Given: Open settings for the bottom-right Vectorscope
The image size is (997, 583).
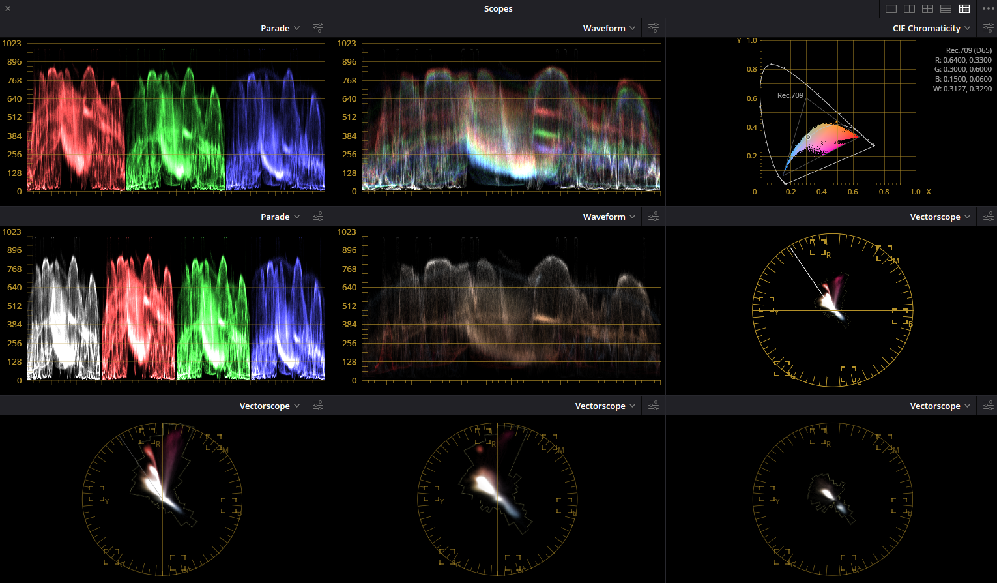Looking at the screenshot, I should click(988, 405).
